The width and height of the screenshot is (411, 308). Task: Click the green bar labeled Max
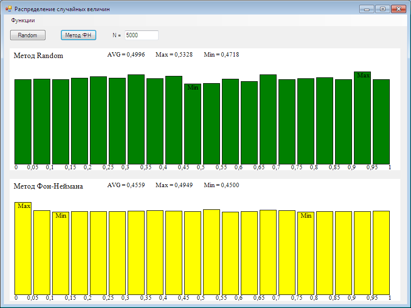(x=362, y=118)
